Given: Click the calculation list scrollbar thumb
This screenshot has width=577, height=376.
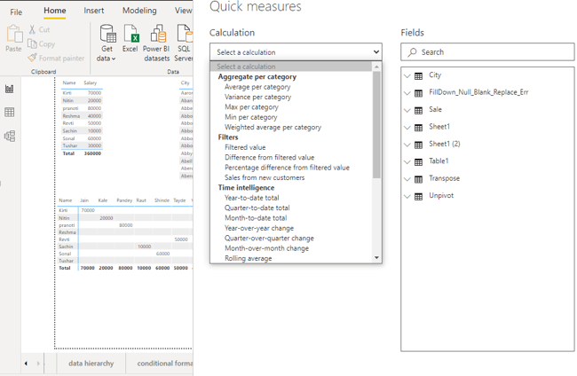Looking at the screenshot, I should [x=376, y=125].
